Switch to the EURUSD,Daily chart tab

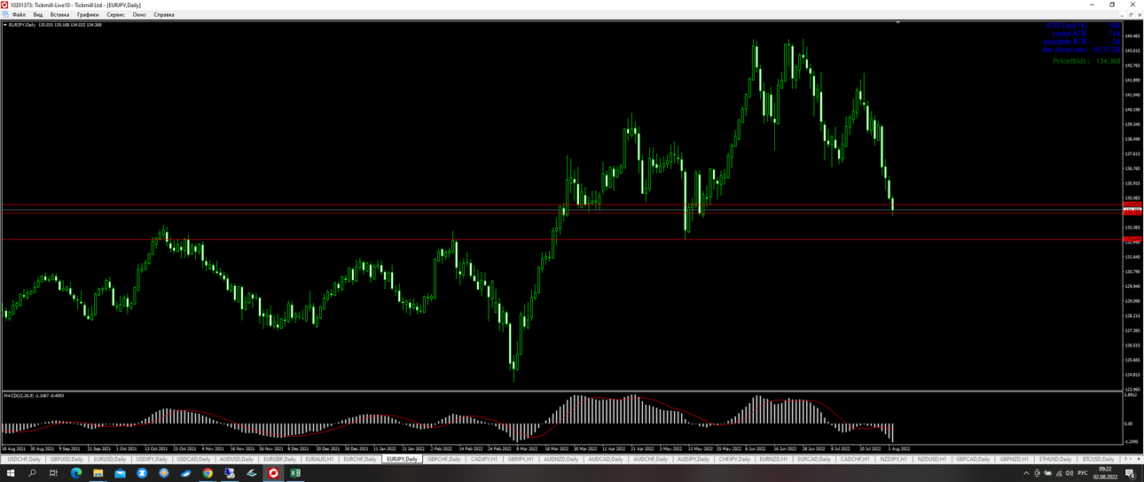109,459
